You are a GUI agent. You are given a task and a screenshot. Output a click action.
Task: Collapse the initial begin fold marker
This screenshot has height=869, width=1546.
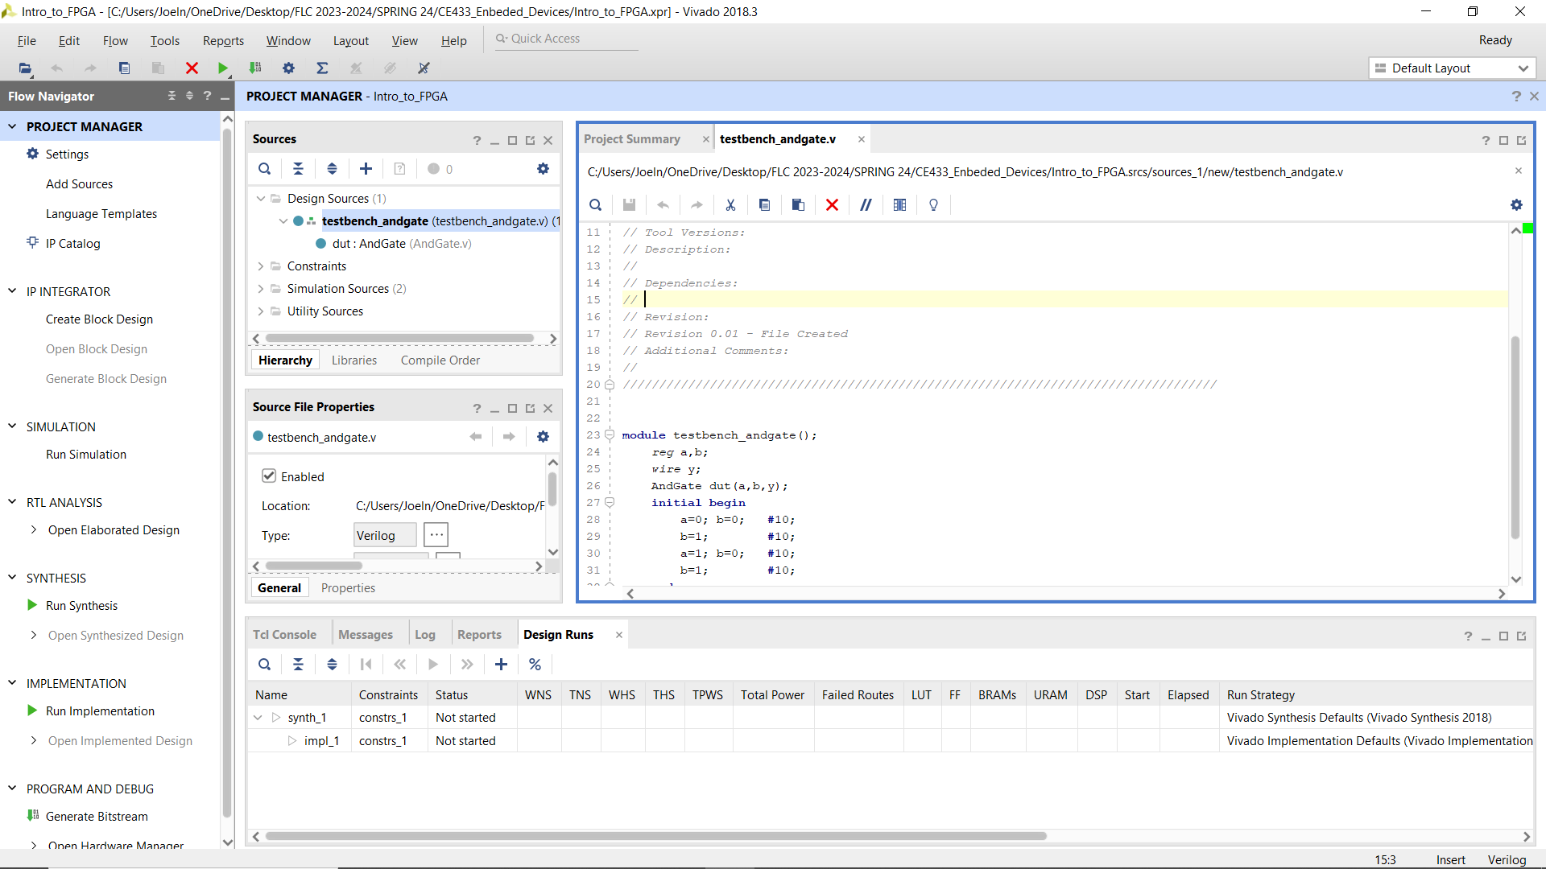pos(610,502)
